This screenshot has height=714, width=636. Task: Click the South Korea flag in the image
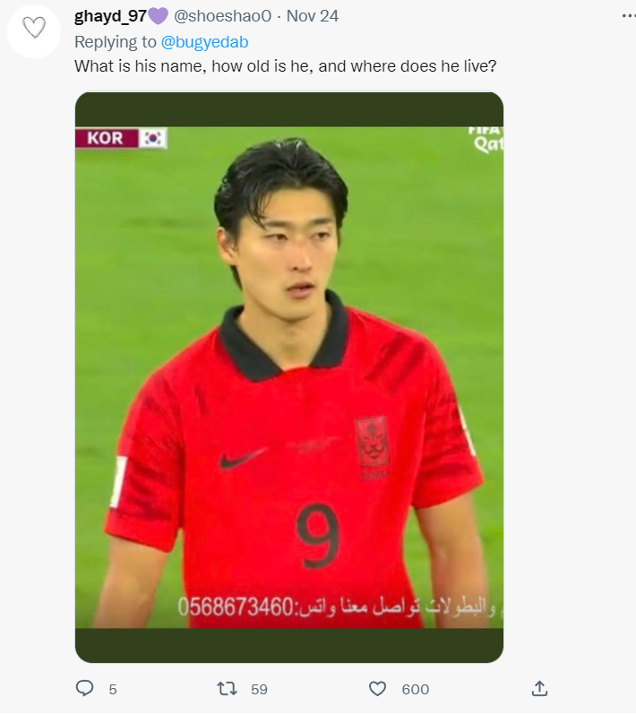tap(152, 138)
